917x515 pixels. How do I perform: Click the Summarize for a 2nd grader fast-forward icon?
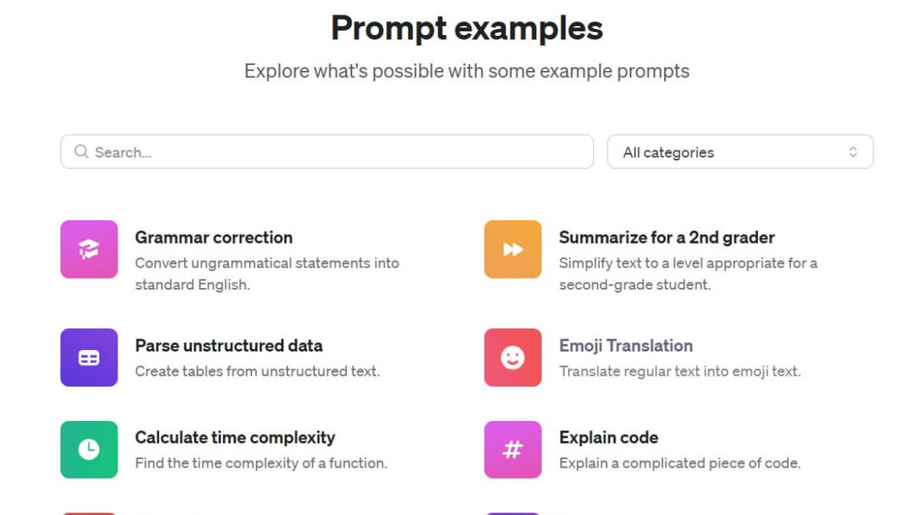pyautogui.click(x=513, y=249)
